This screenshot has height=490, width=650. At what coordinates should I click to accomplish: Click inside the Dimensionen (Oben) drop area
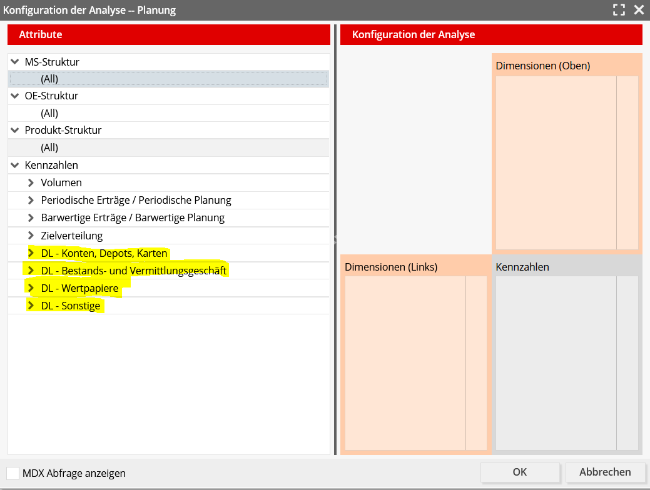tap(556, 162)
